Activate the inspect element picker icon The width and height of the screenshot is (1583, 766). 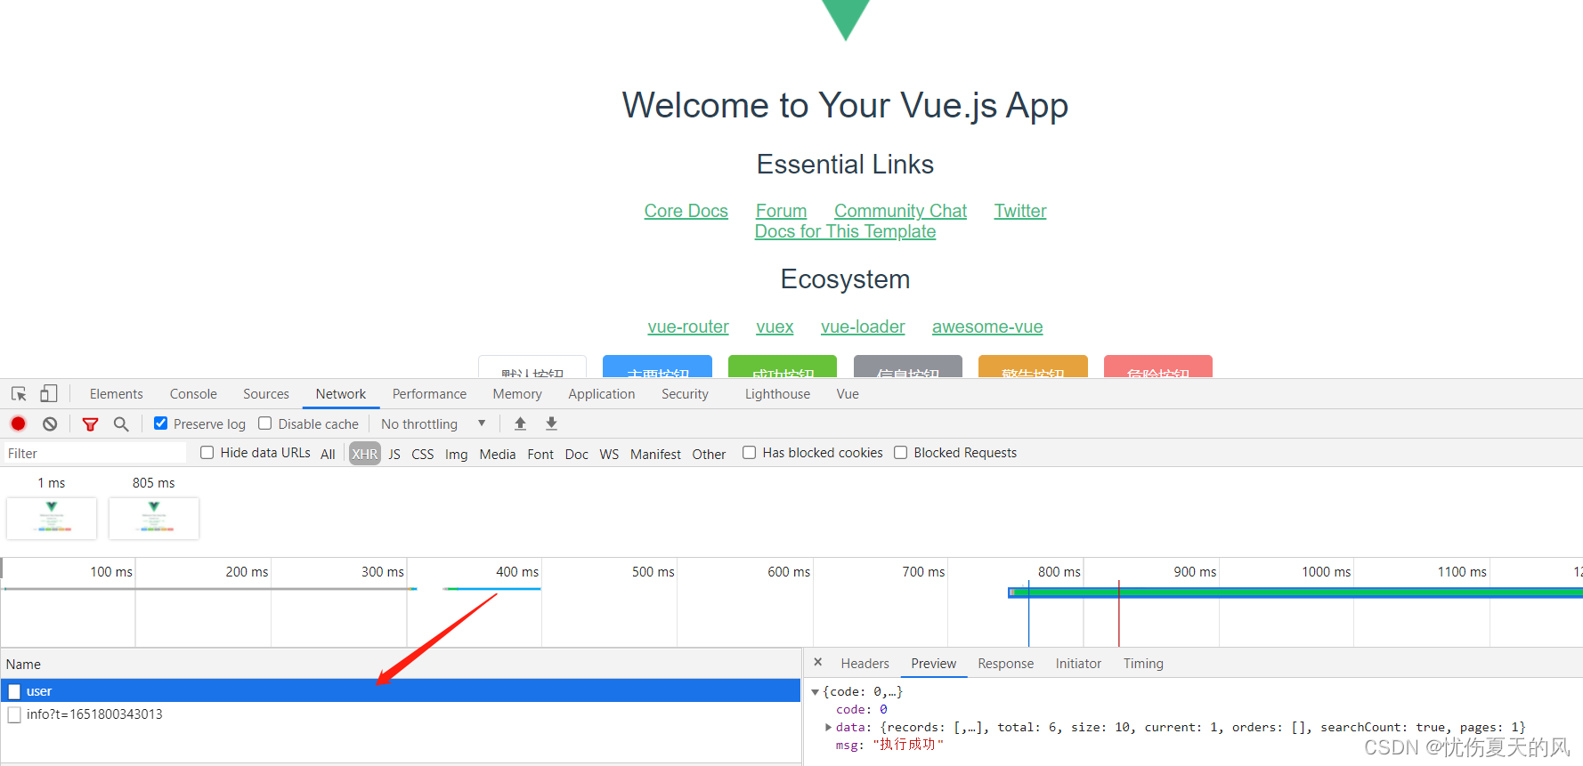pos(19,393)
